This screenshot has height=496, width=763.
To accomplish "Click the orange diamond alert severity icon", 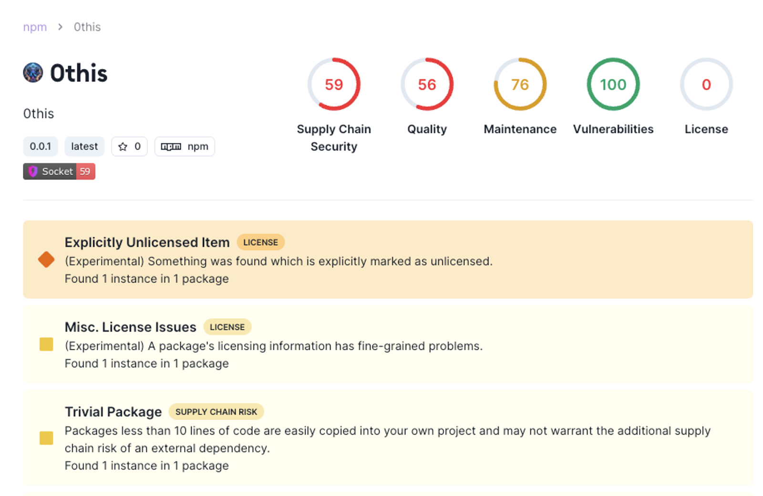I will (46, 260).
